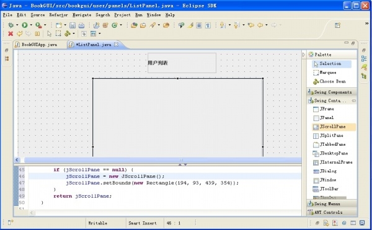Click the red X delete toolbar icon
372x230 pixels.
11,33
